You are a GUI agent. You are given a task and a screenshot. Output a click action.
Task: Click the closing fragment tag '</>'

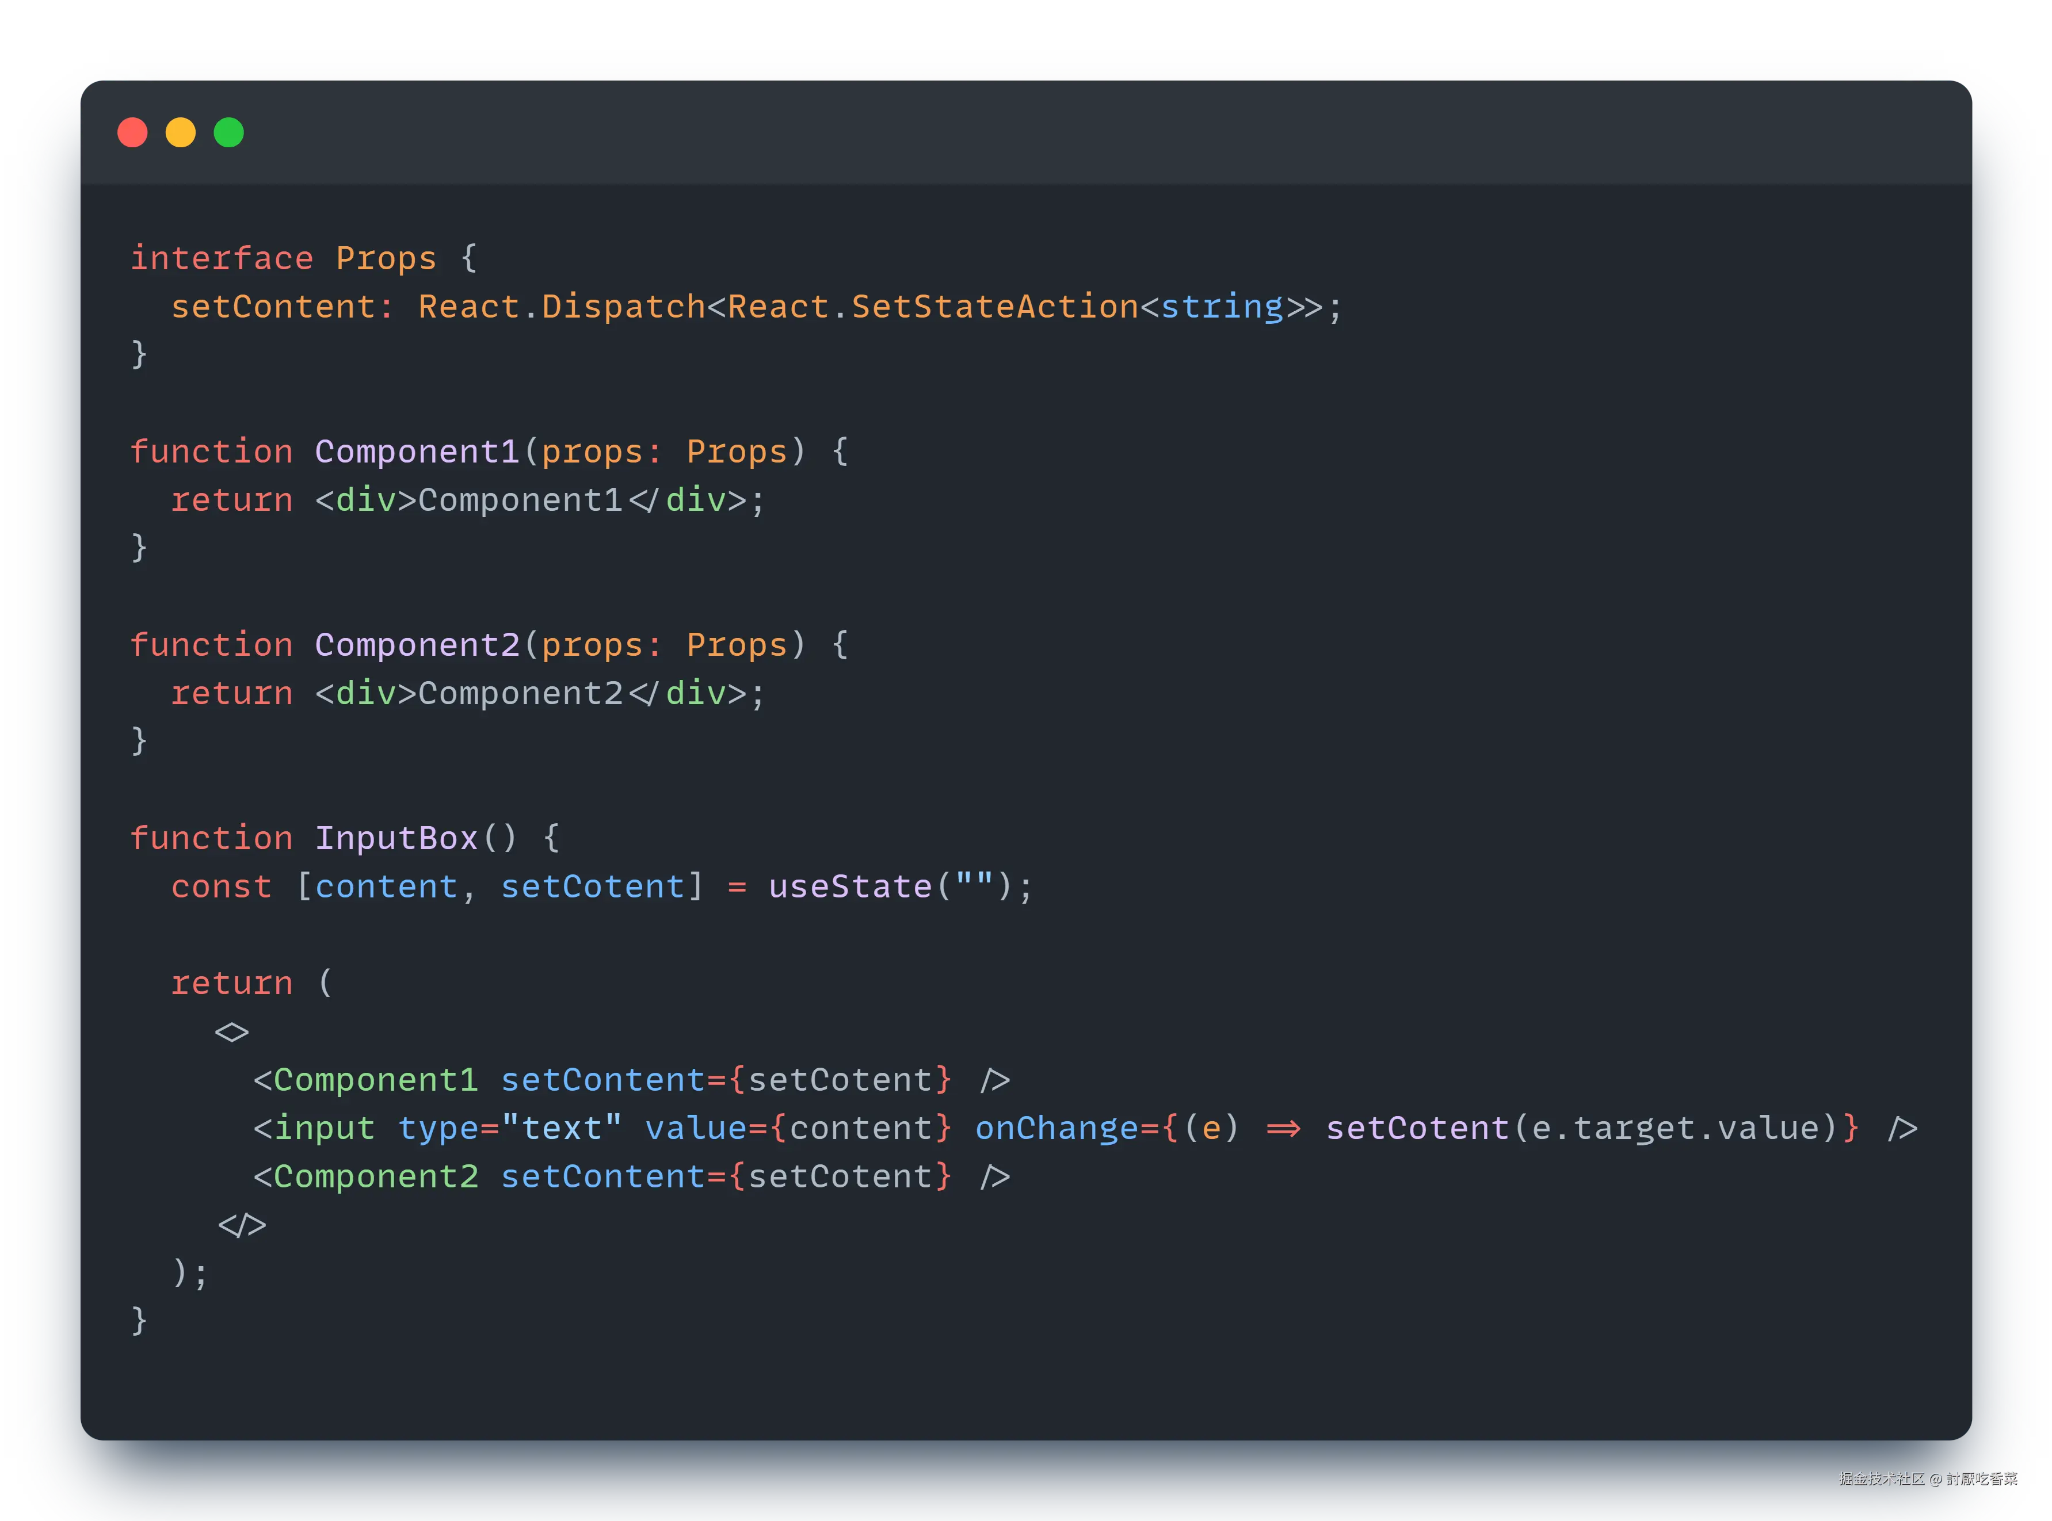241,1225
